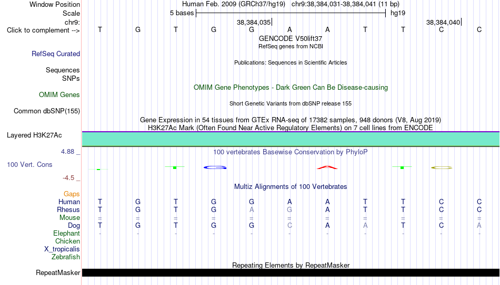Select the Zebrafish species label
The image size is (500, 285).
[x=66, y=257]
